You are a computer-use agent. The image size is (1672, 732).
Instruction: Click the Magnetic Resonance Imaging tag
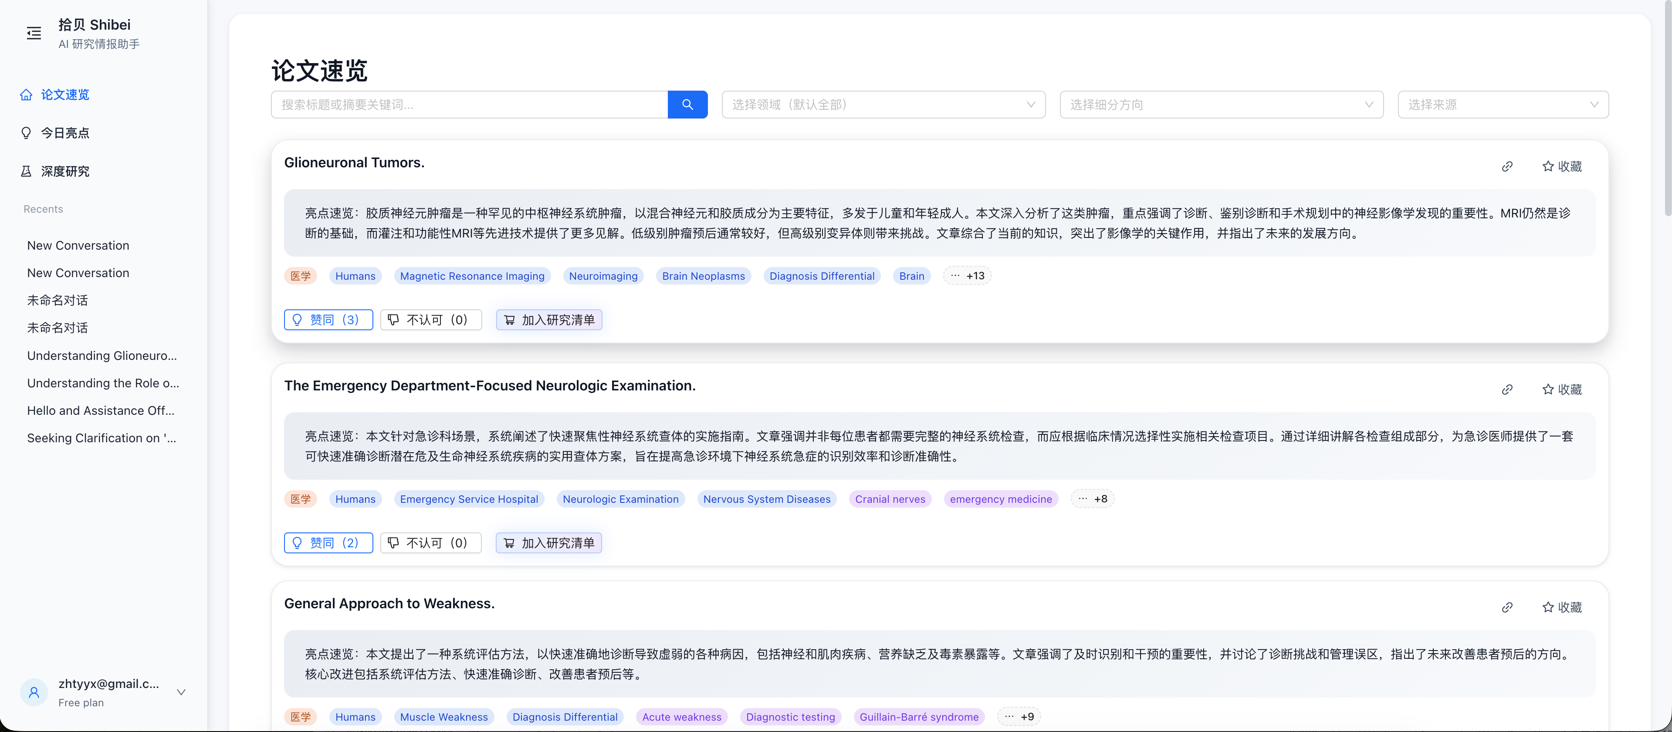click(472, 276)
